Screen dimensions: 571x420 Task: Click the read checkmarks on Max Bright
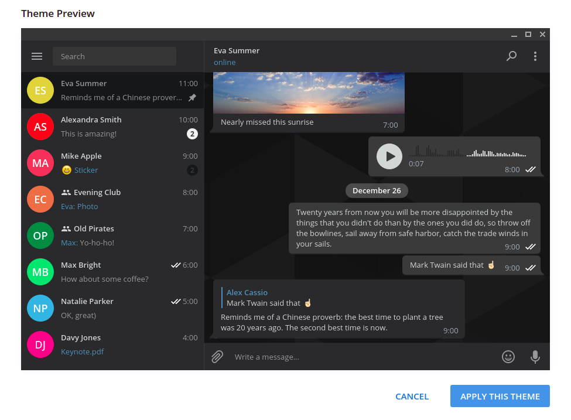click(x=176, y=265)
